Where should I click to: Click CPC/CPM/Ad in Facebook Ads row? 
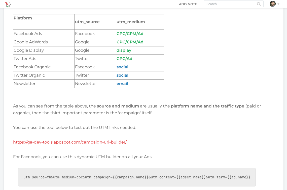pyautogui.click(x=130, y=34)
